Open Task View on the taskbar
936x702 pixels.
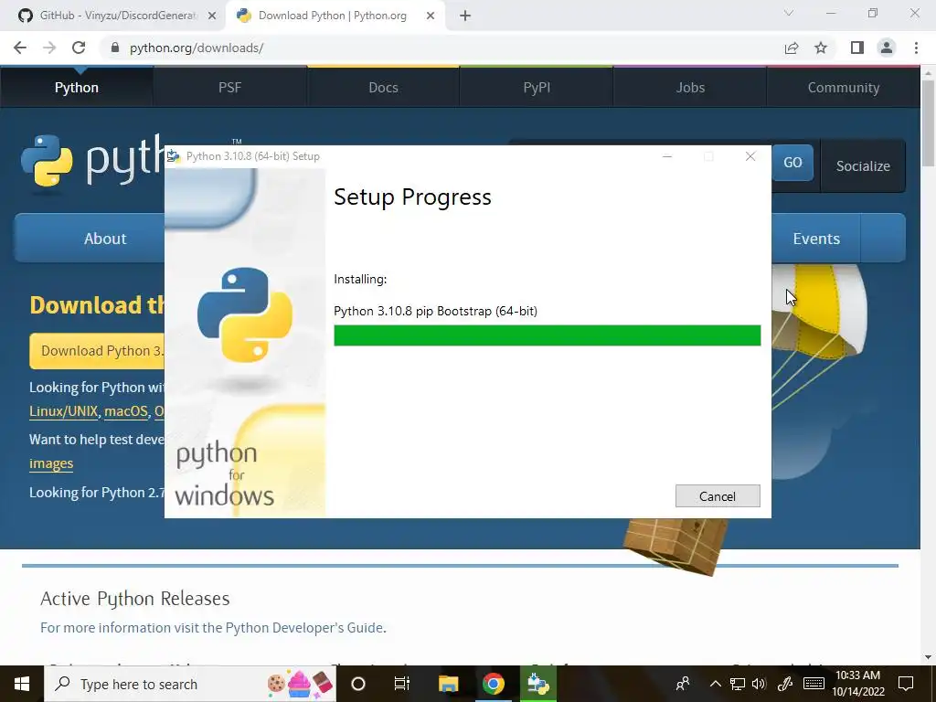point(402,684)
